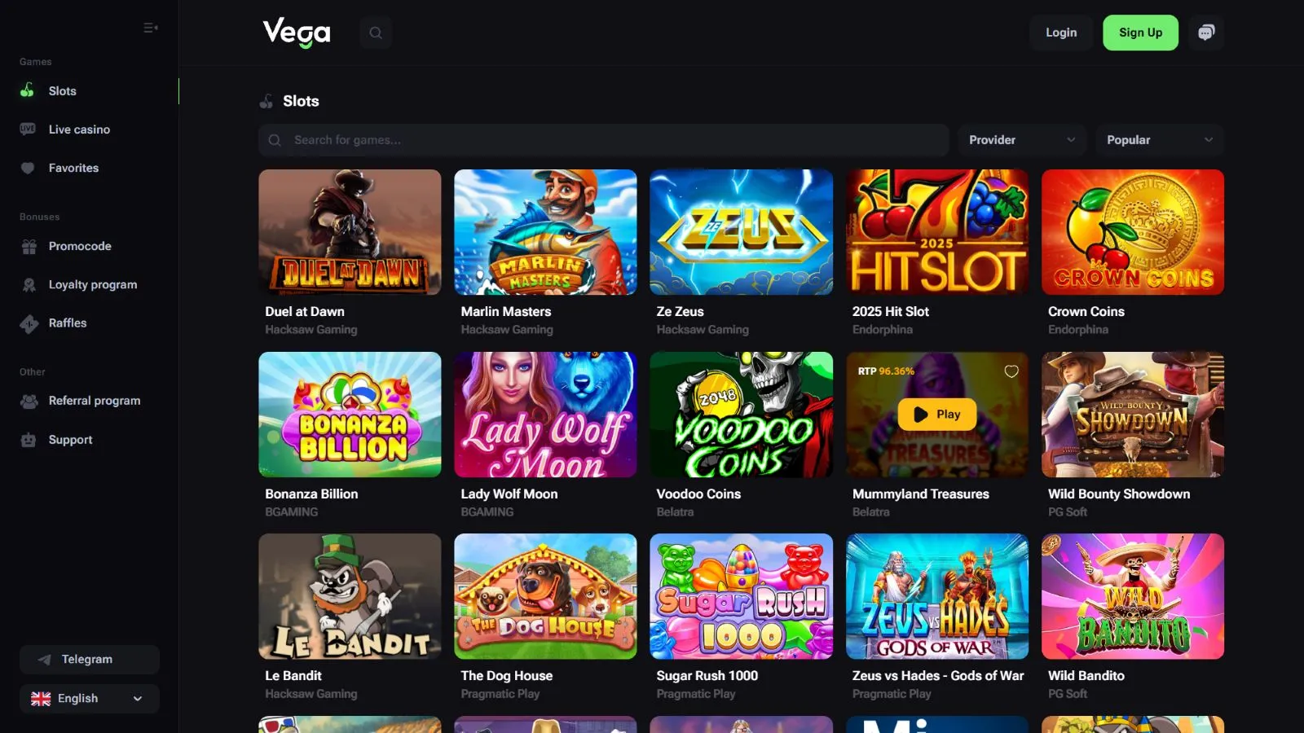Screen dimensions: 1304x733
Task: Play the Mummyland Treasures game
Action: [x=937, y=415]
